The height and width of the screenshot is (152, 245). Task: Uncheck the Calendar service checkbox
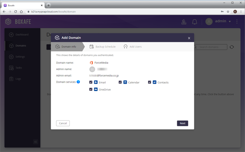tap(120, 82)
